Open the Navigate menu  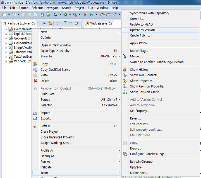pyautogui.click(x=52, y=8)
